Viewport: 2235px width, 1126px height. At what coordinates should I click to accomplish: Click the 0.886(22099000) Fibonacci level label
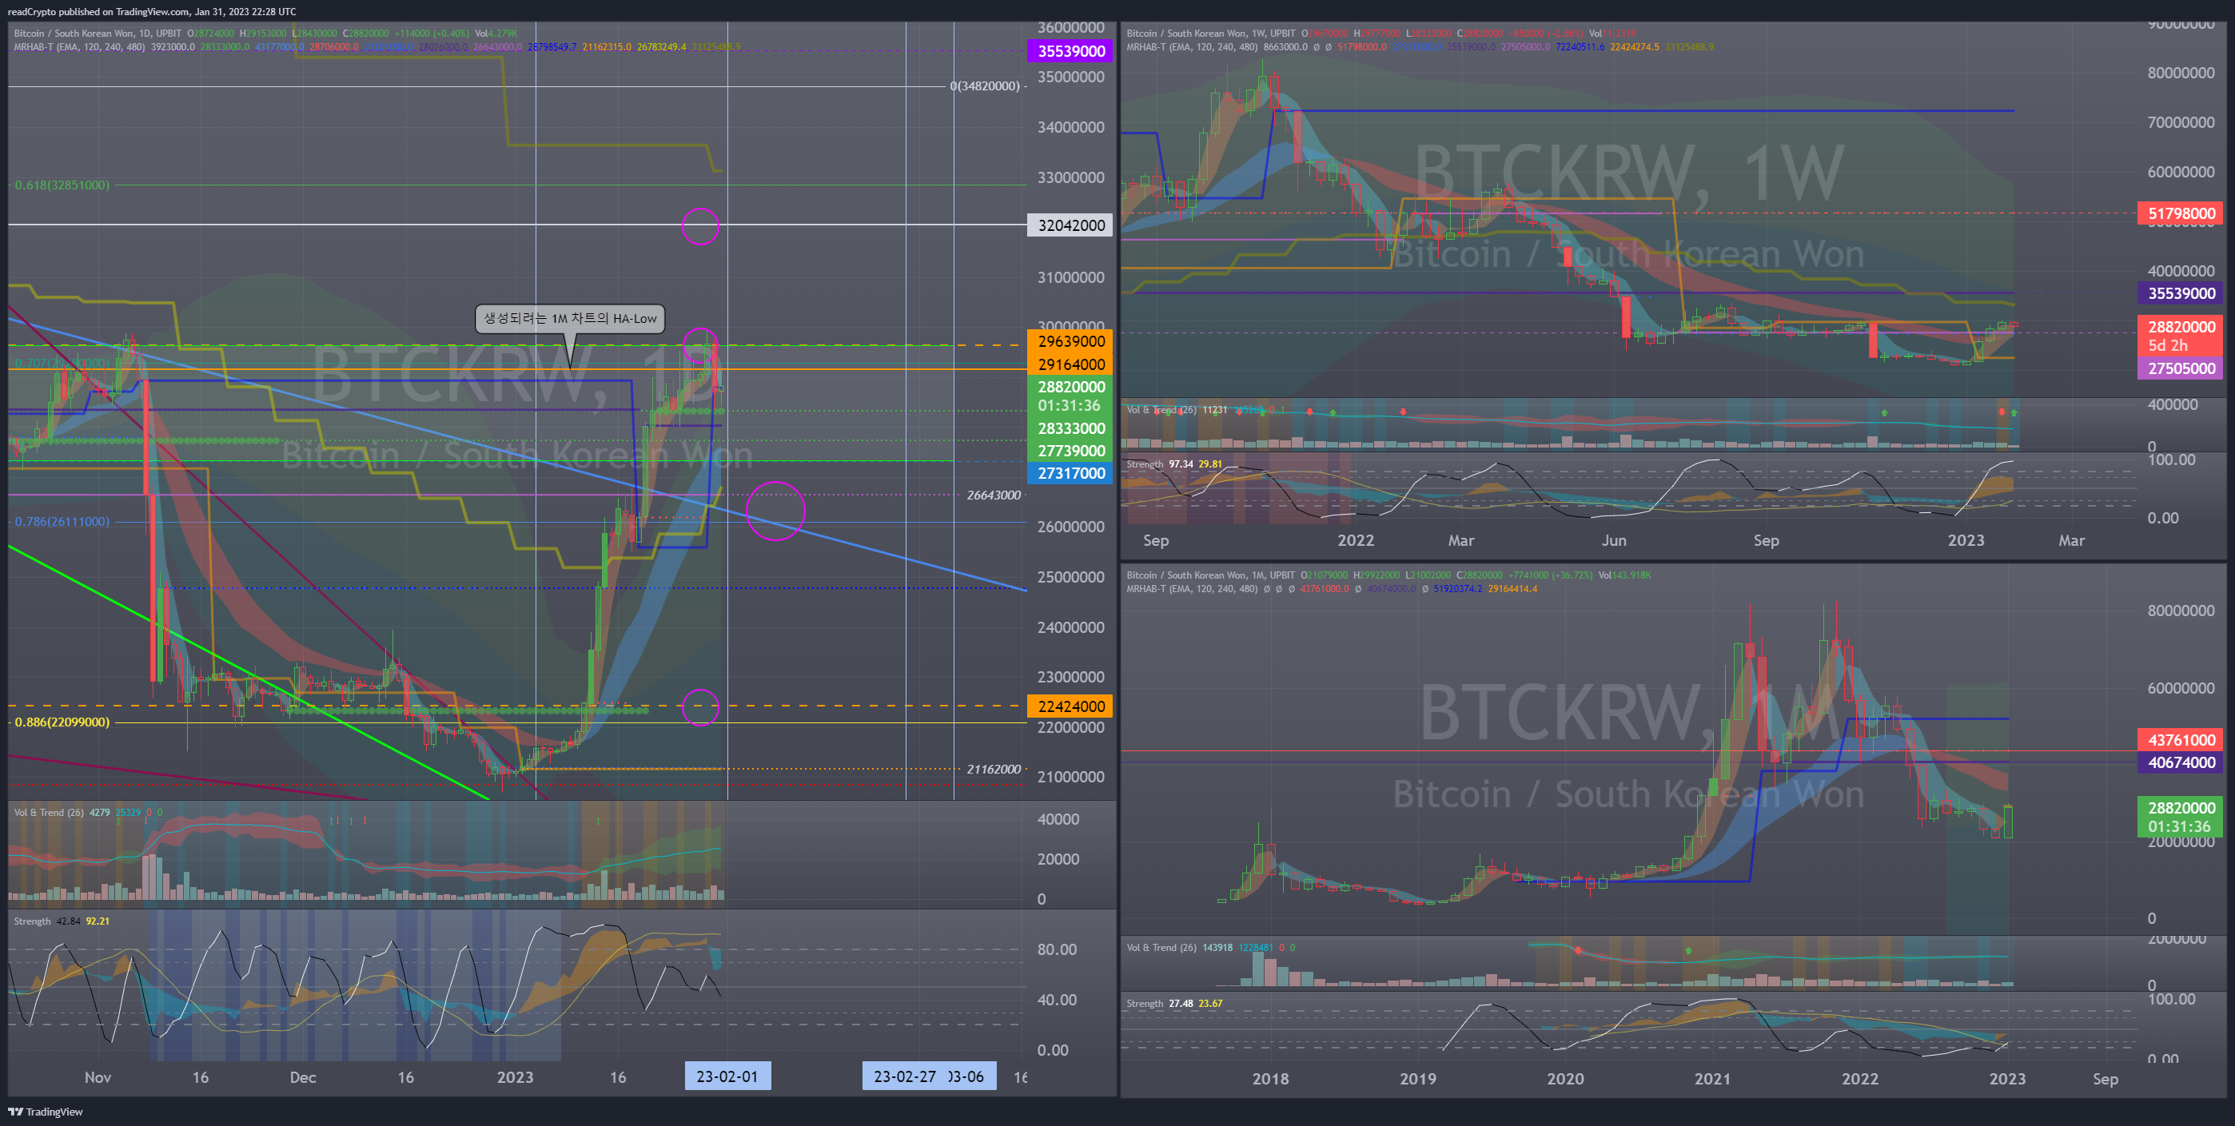62,722
